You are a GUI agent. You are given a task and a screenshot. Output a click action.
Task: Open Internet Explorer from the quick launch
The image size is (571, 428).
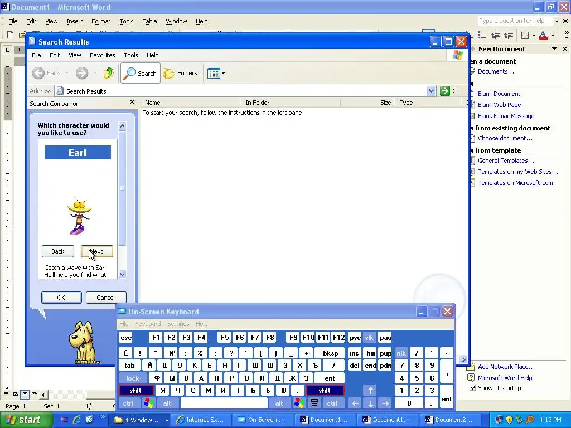[77, 420]
